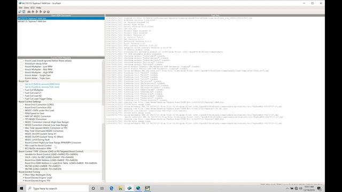Tick the checkbox for Boost Error Correction (LOAD)
Image resolution: width=342 pixels, height=192 pixels.
[x=21, y=105]
